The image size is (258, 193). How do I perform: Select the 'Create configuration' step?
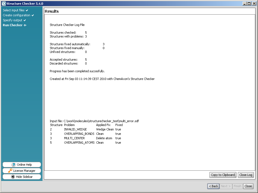point(17,15)
